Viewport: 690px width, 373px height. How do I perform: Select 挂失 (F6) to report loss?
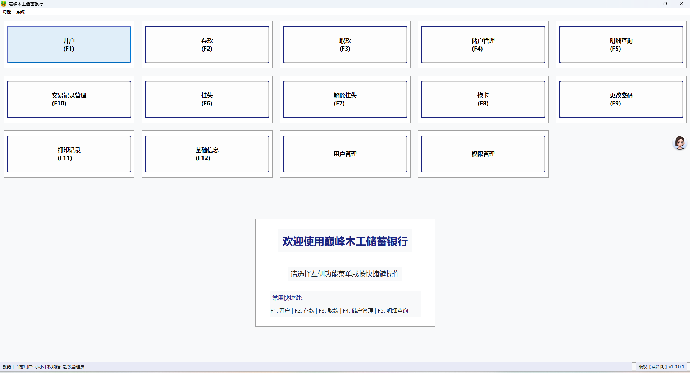tap(207, 99)
